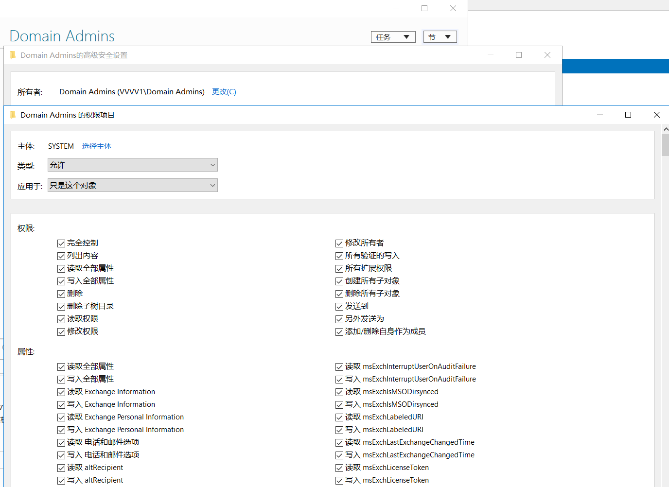669x487 pixels.
Task: Click the vertical scrollbar thumb
Action: pyautogui.click(x=665, y=145)
